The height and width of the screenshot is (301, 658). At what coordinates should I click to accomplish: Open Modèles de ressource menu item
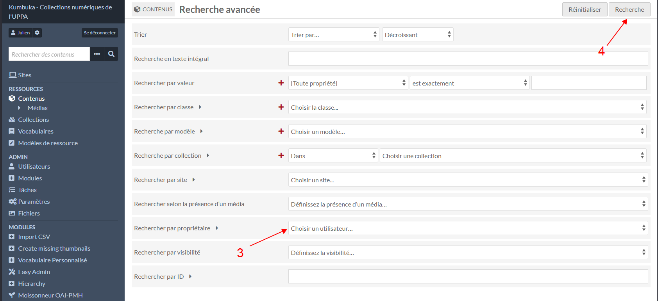[x=48, y=143]
